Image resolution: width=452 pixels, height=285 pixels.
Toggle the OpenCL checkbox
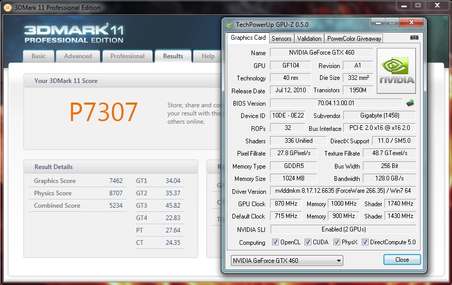[275, 242]
